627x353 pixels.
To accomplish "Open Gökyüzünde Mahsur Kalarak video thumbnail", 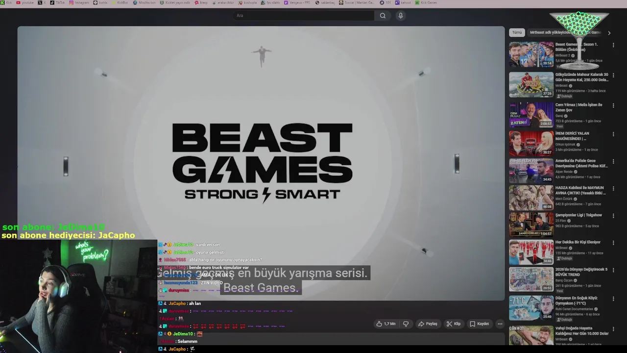I will point(531,85).
